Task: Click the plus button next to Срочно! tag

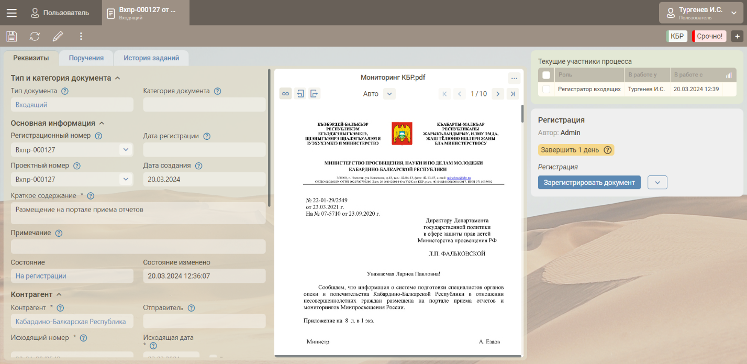Action: (737, 36)
